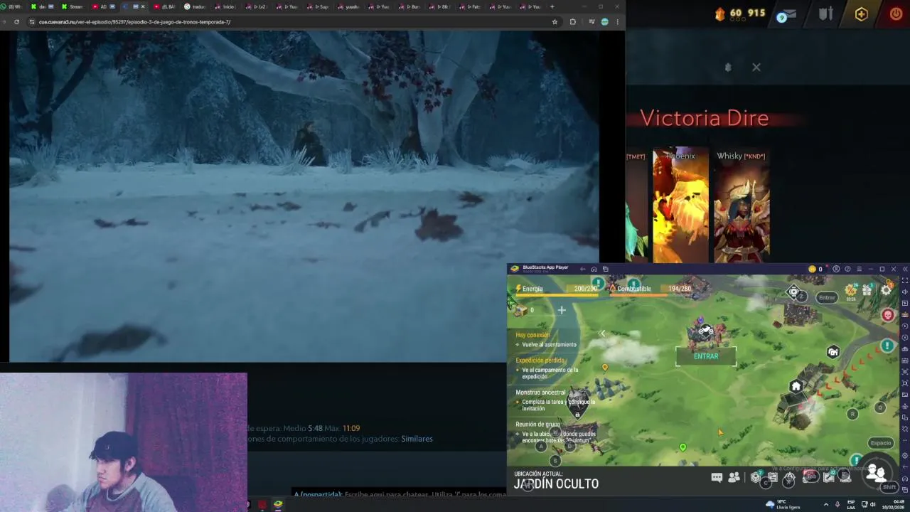
Task: Click the red power quit icon in Dota
Action: 896,14
